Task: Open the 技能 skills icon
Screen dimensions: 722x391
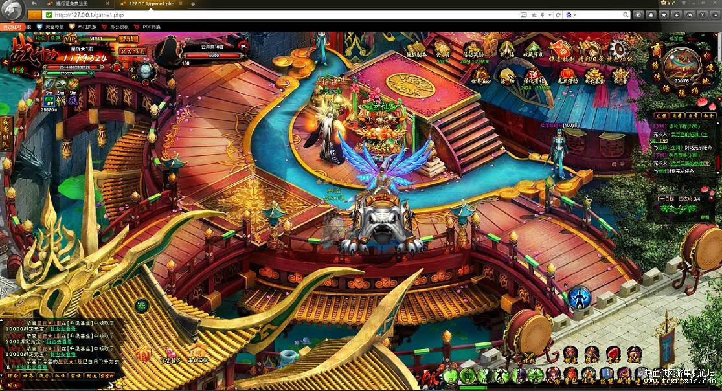Action: click(606, 375)
